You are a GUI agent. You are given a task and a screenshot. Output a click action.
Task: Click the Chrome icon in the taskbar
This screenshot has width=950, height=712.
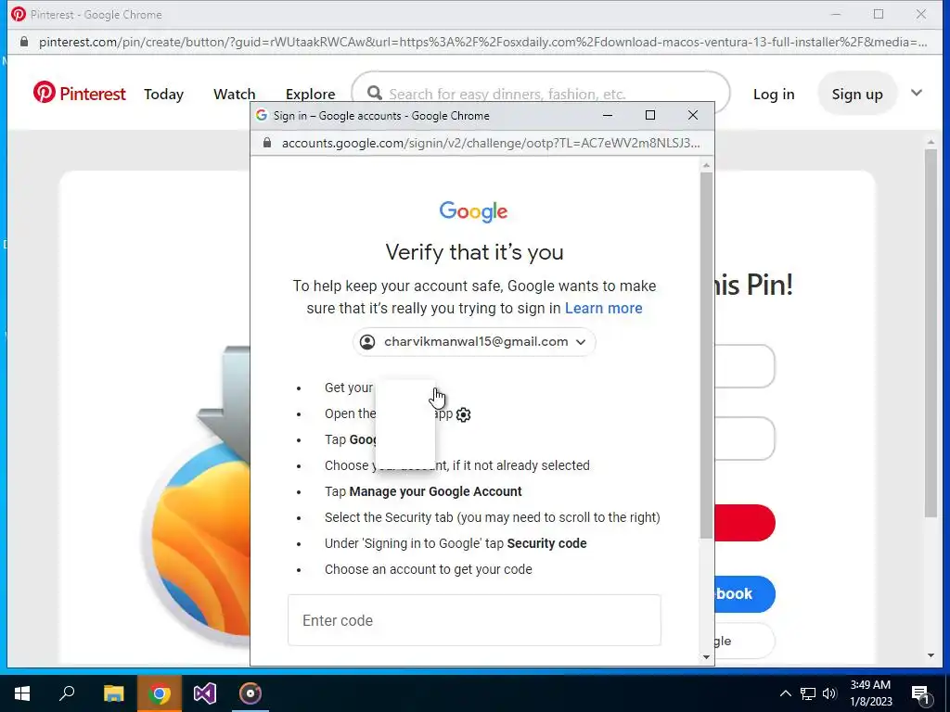click(x=160, y=693)
